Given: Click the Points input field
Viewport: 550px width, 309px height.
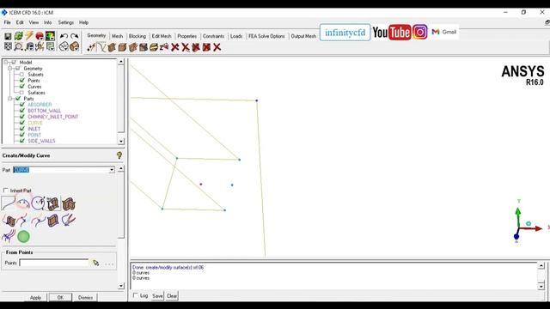Looking at the screenshot, I should [x=54, y=263].
